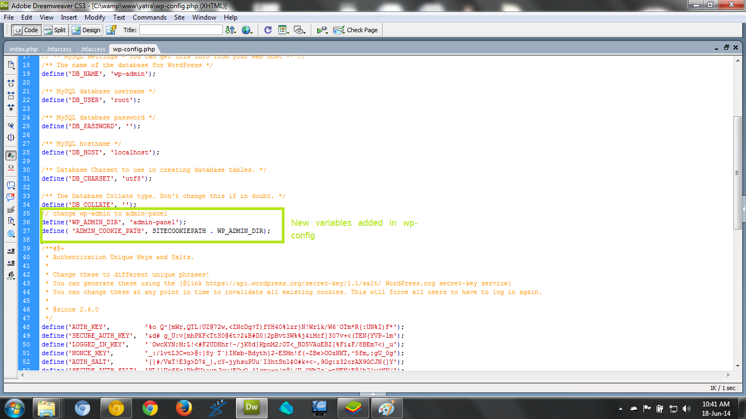
Task: Open the Window menu
Action: (204, 17)
